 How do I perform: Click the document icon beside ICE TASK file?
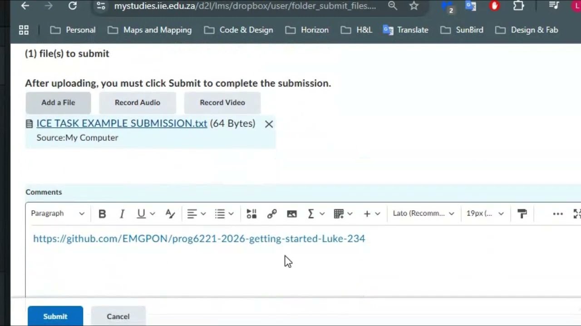pyautogui.click(x=30, y=124)
